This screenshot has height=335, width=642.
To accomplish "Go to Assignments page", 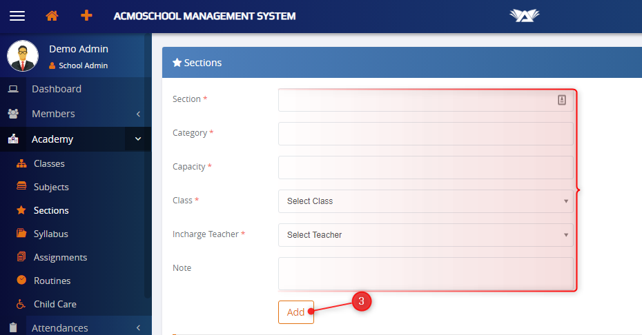I will (x=60, y=257).
